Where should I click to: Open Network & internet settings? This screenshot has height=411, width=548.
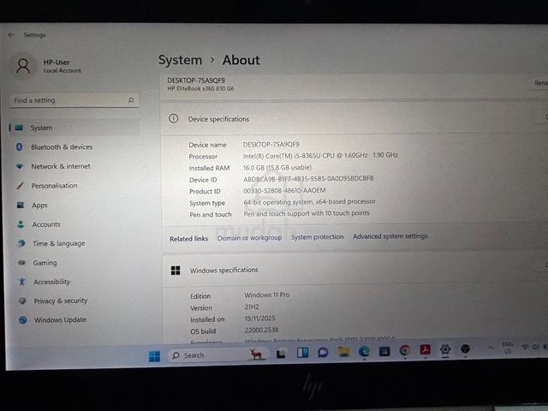point(61,166)
